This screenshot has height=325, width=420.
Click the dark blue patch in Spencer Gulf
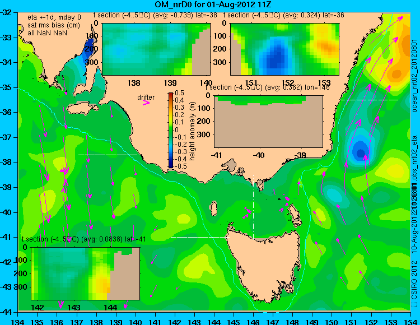point(89,50)
